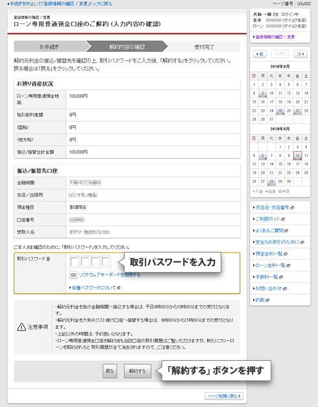Click external link icon next to 手数料一覧

[281, 277]
